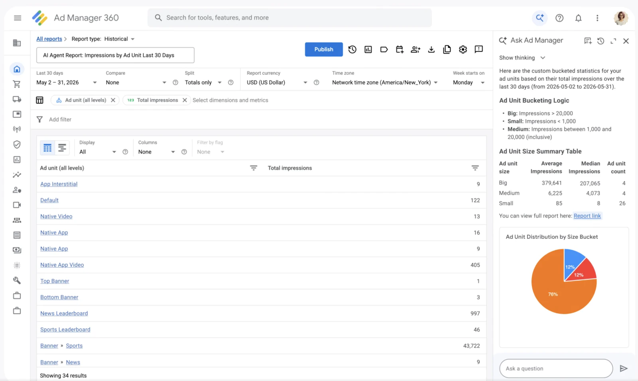Viewport: 638px width, 381px height.
Task: Click Select dimensions and metrics field
Action: (x=230, y=100)
